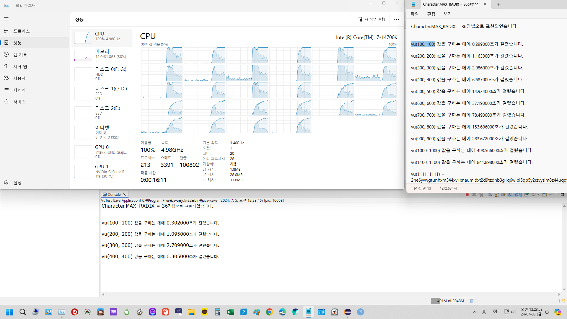This screenshot has height=319, width=567.
Task: Click Run new task button
Action: (x=371, y=19)
